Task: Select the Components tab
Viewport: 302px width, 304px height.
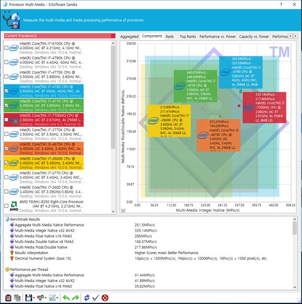Action: [152, 36]
